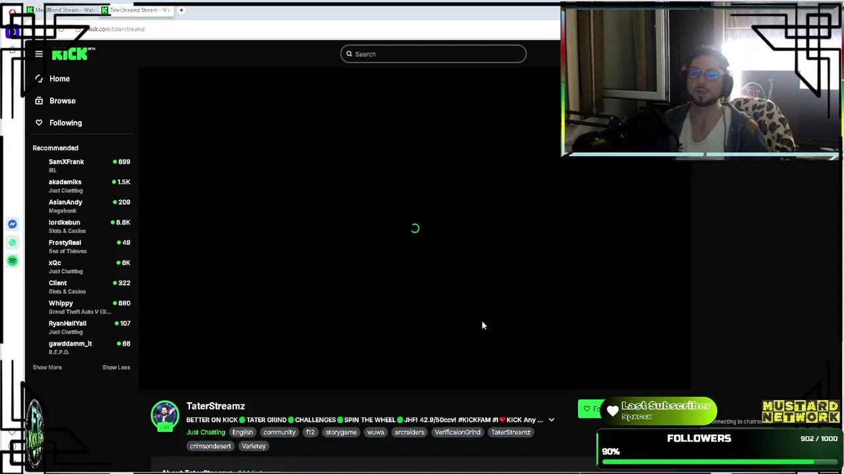Select the arcraiders tag
Image resolution: width=844 pixels, height=474 pixels.
(x=409, y=433)
